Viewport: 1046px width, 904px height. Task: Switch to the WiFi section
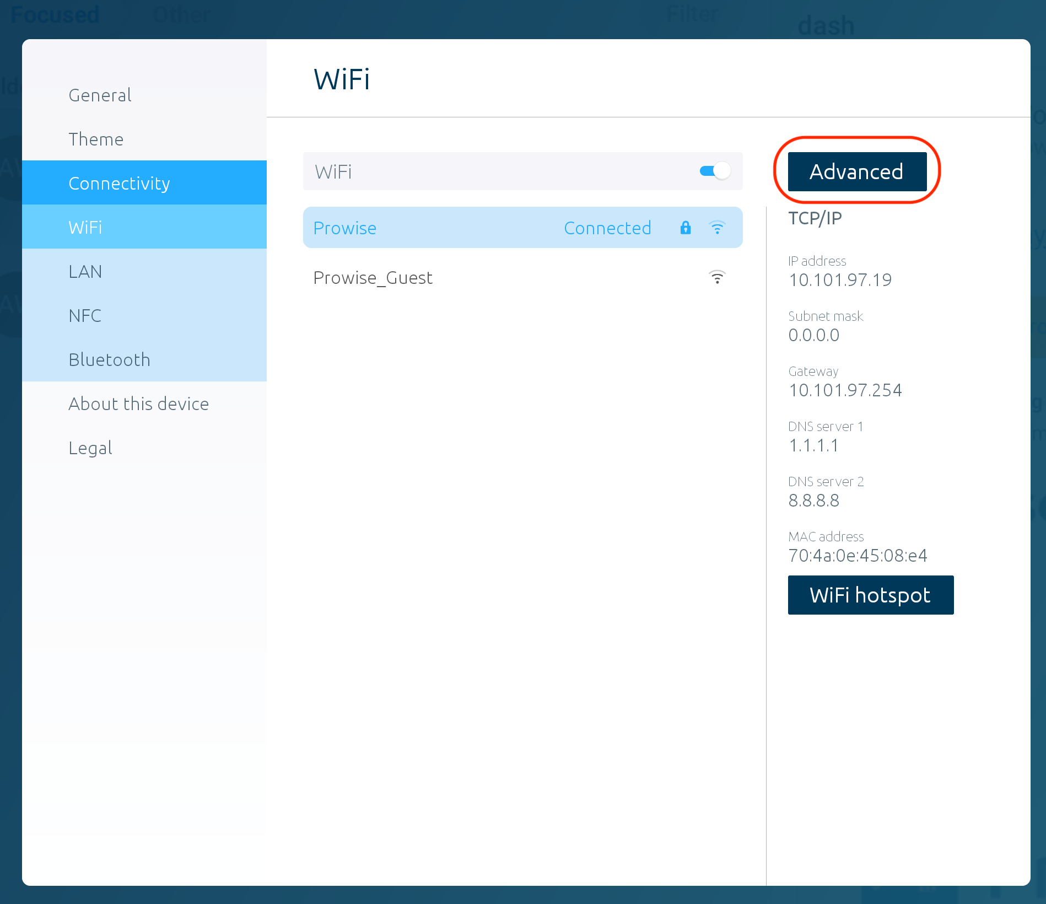[x=85, y=227]
